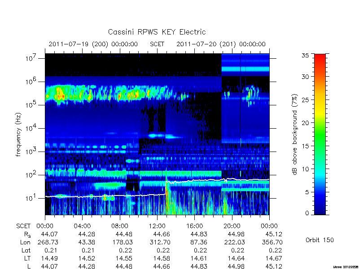Click the Lon value '43.38'
Viewport: 359px width, 269px height.
coord(87,242)
